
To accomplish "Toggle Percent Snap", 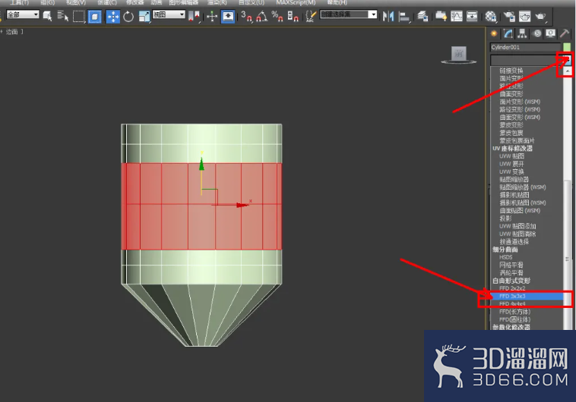I will pos(277,16).
